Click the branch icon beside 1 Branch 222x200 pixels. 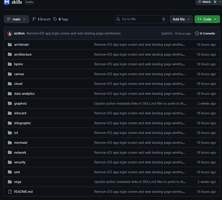tap(34, 19)
